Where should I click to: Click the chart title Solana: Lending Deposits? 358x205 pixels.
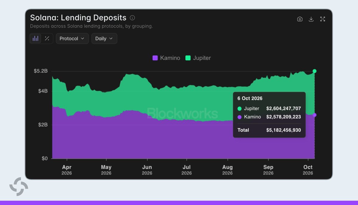pyautogui.click(x=78, y=18)
